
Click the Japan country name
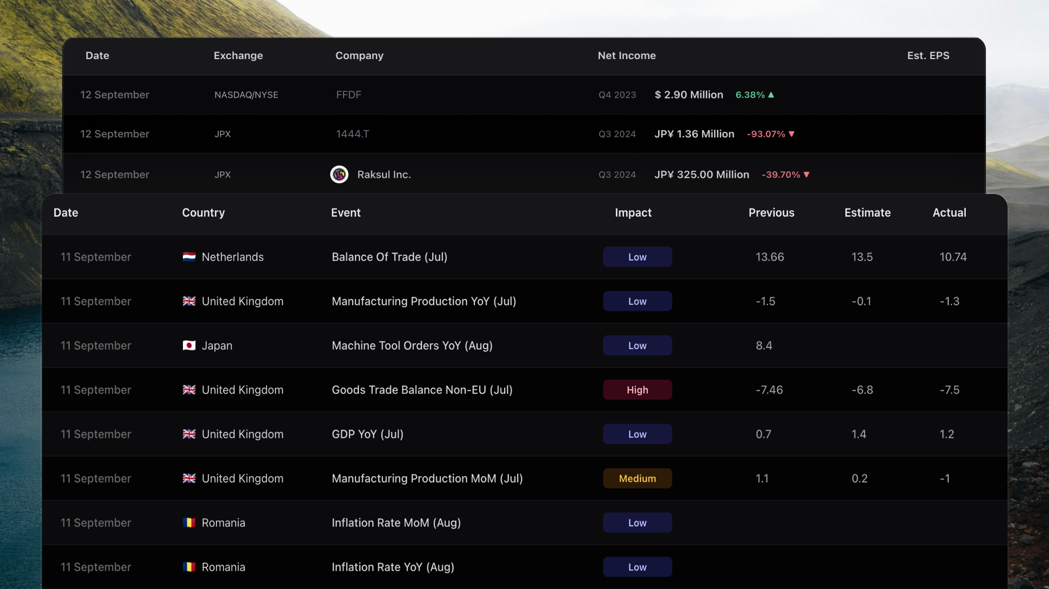click(x=217, y=345)
